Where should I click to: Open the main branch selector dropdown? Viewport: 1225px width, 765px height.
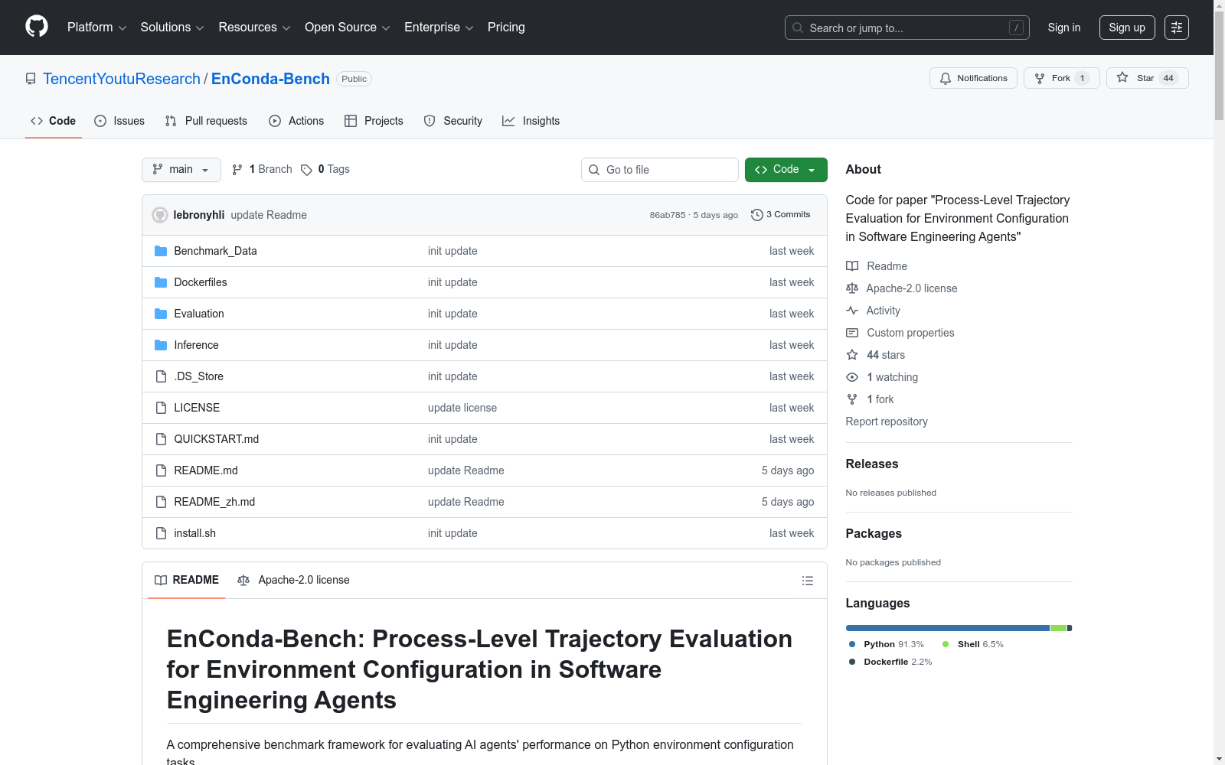pyautogui.click(x=181, y=170)
